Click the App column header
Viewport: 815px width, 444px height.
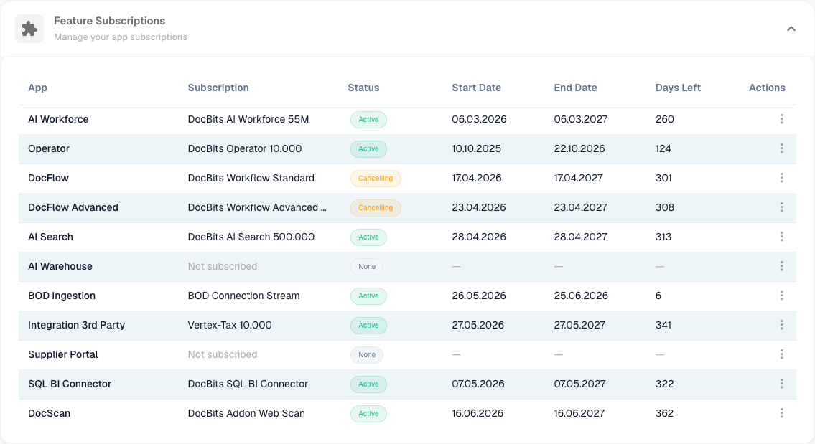tap(37, 88)
